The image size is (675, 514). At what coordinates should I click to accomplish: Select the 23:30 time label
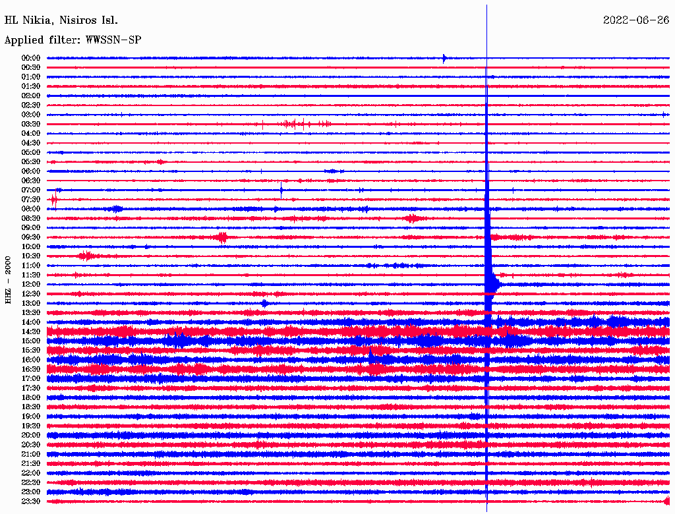(31, 501)
